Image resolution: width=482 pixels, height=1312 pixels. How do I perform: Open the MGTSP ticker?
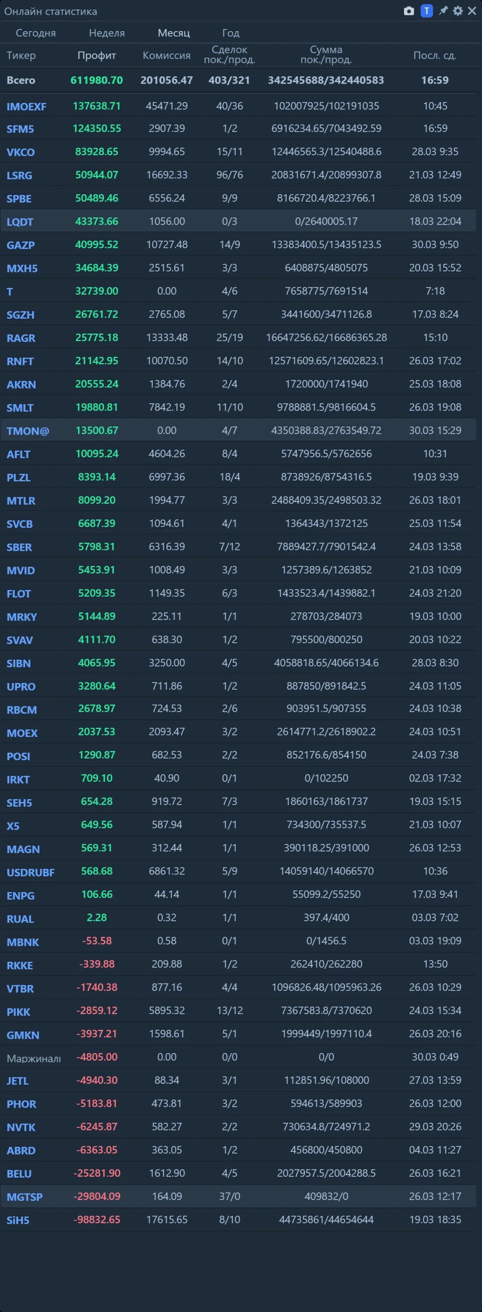(24, 1197)
